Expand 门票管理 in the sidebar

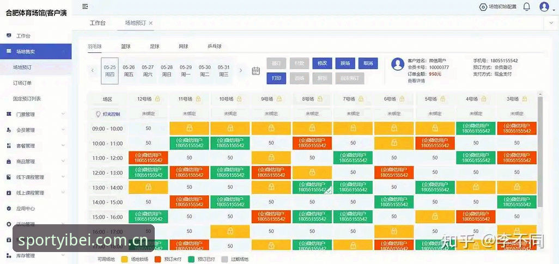point(35,114)
